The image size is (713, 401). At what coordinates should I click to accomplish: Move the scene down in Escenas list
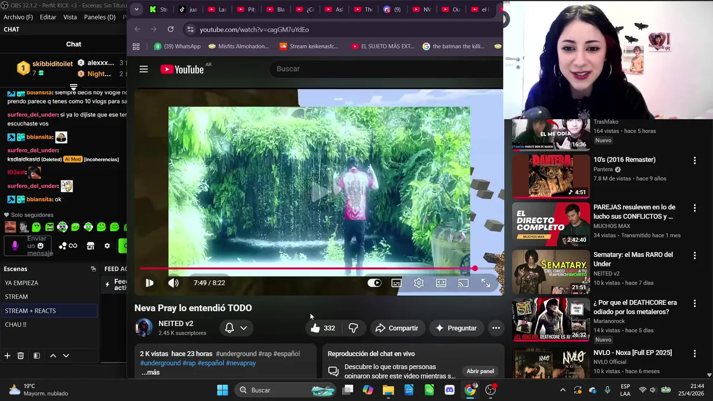click(66, 356)
